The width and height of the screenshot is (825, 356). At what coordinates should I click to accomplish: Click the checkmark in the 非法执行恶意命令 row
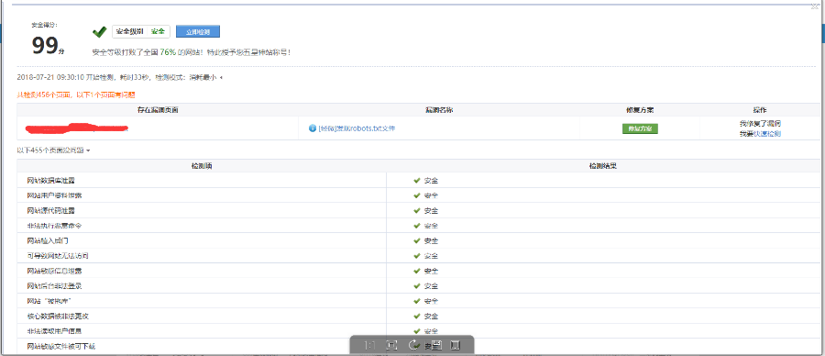coord(417,226)
